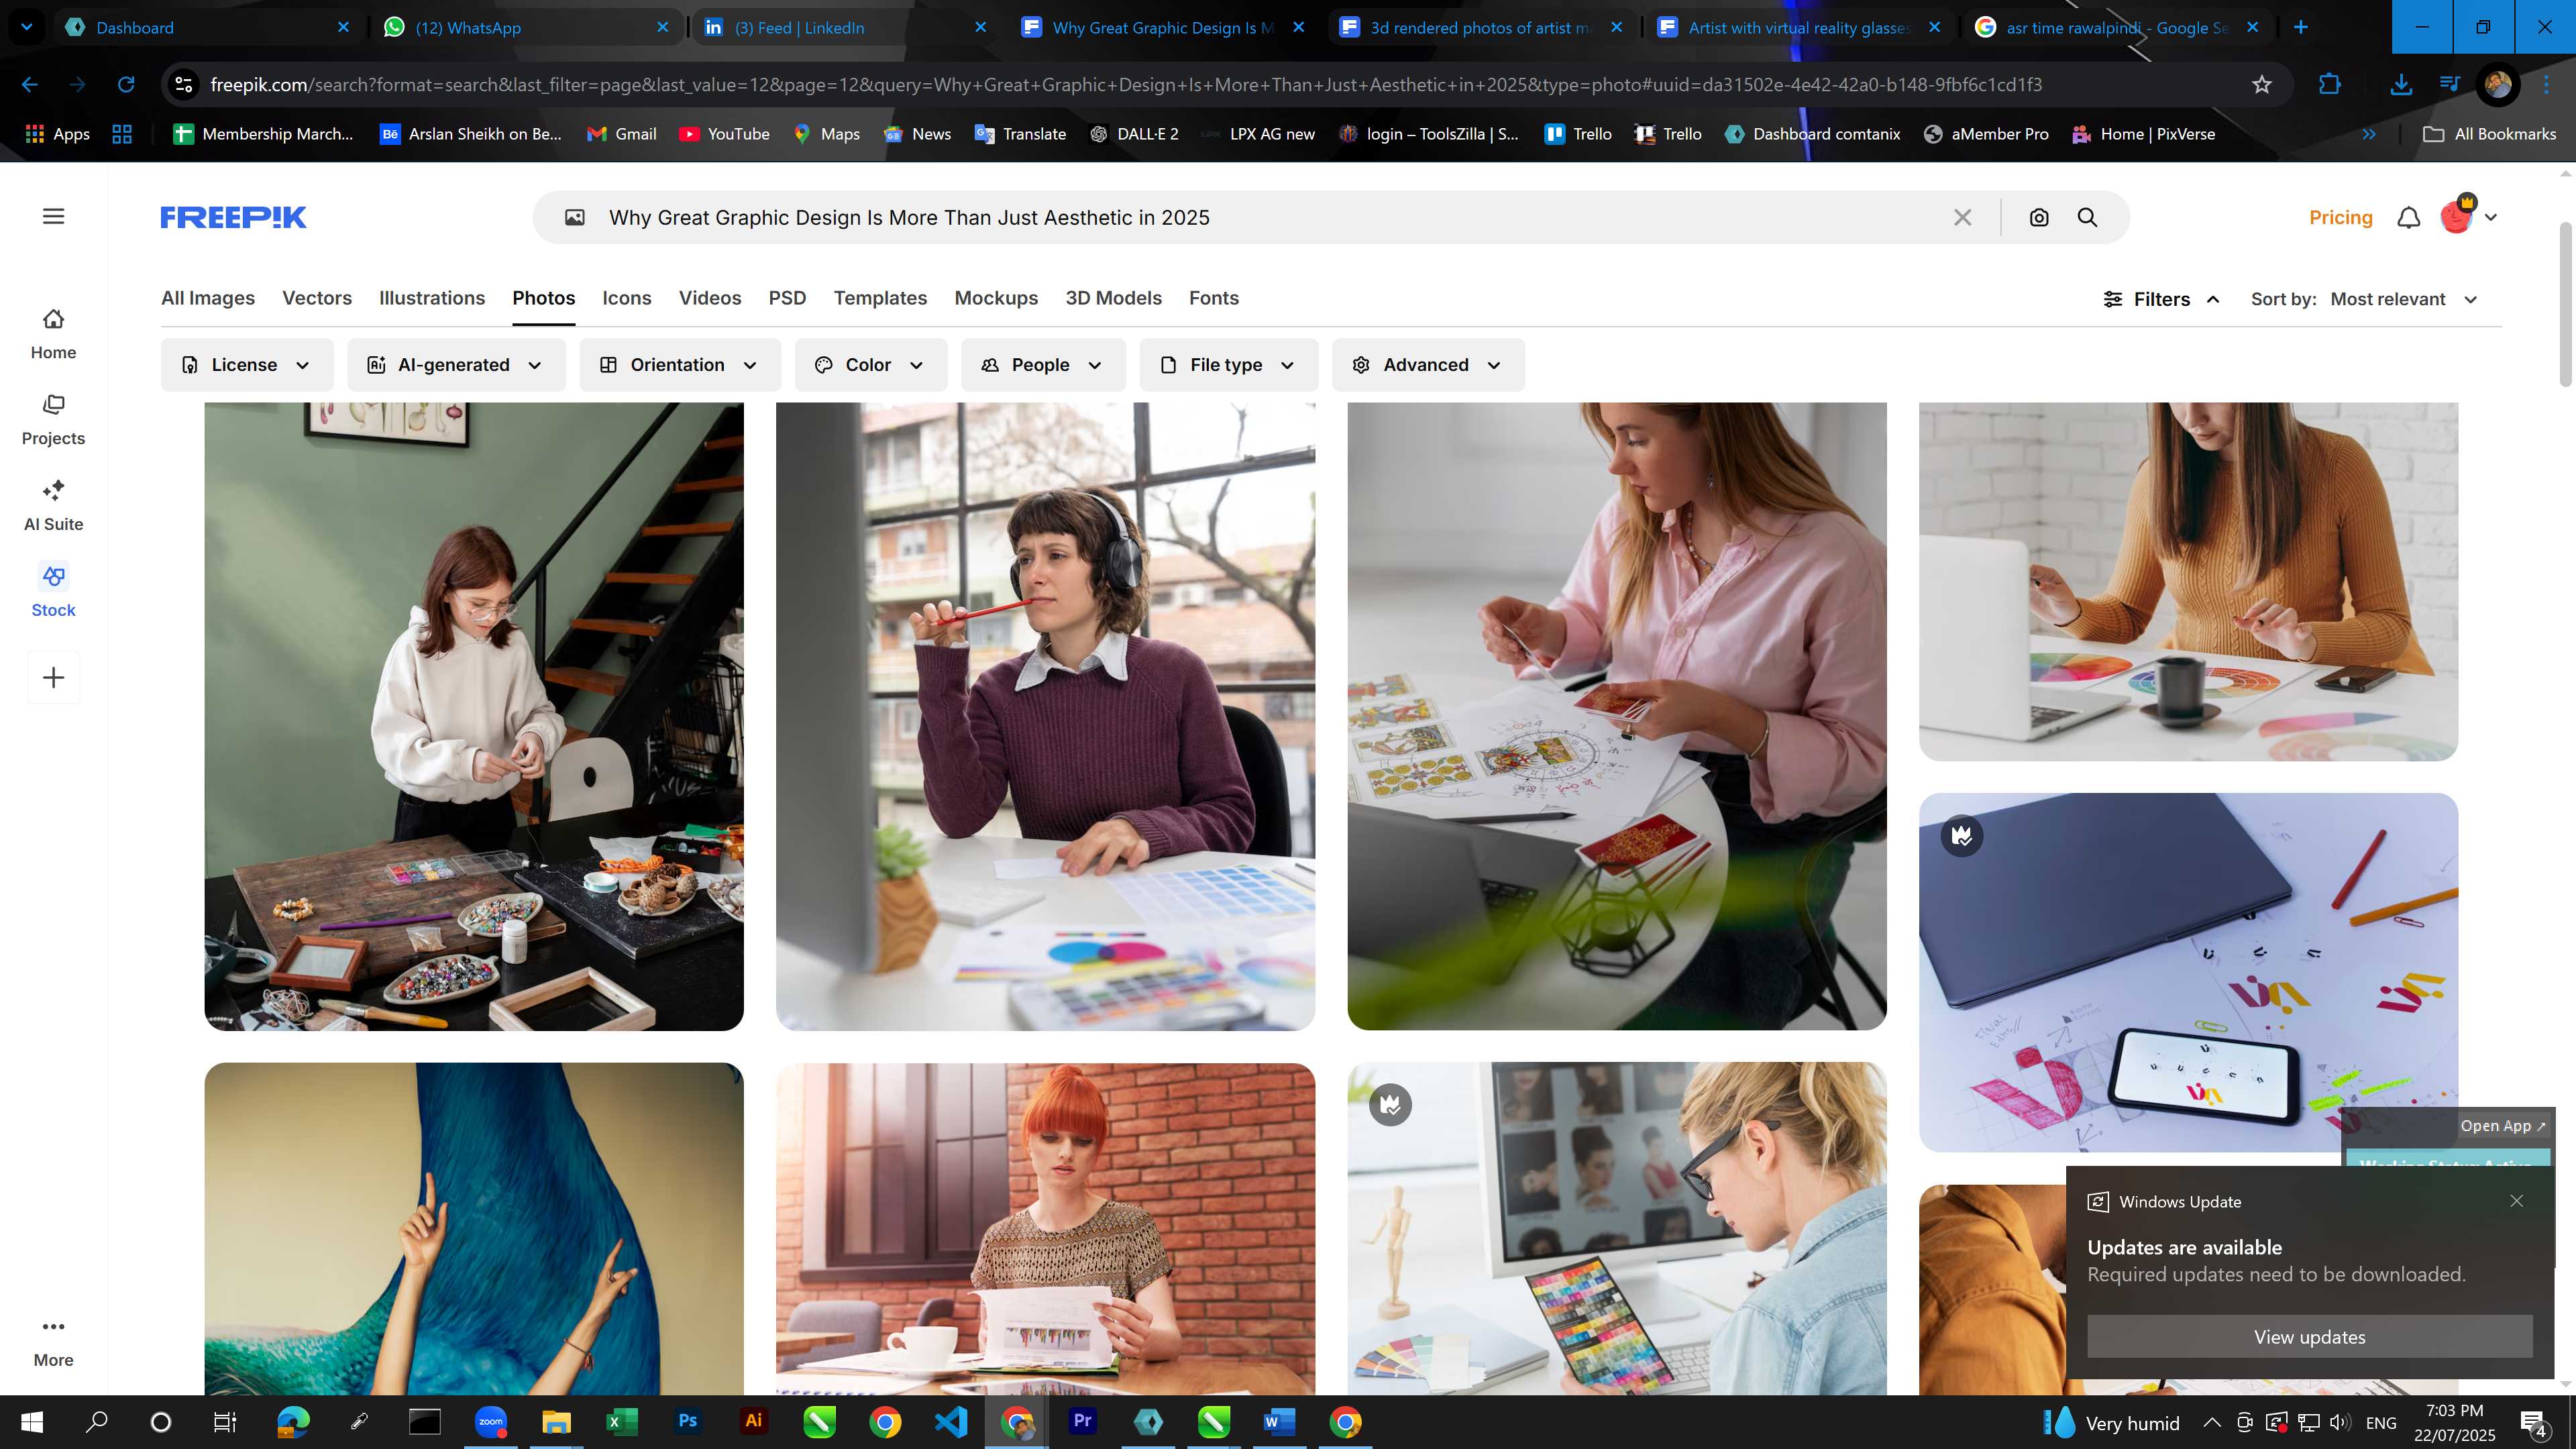This screenshot has height=1449, width=2576.
Task: Select the Videos tab
Action: click(710, 298)
